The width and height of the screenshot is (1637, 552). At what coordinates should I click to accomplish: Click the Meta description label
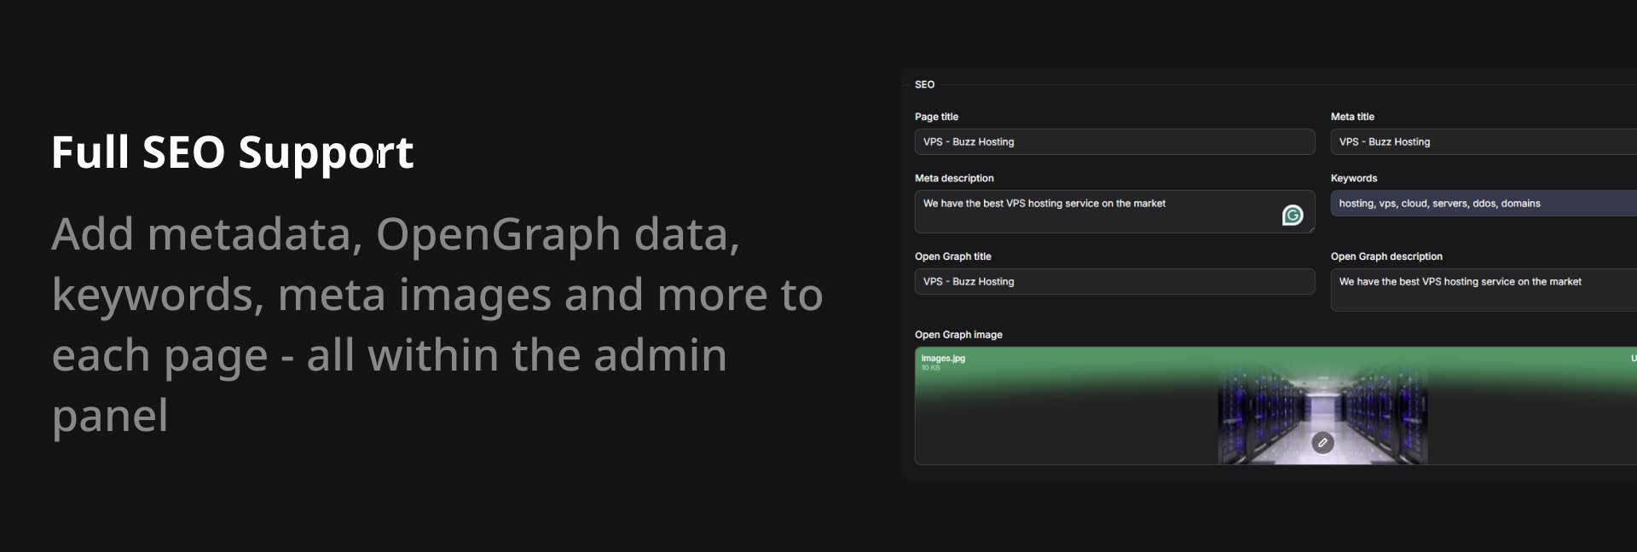tap(954, 178)
